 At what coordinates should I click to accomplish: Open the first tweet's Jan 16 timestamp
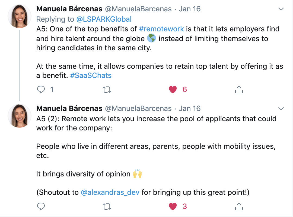[190, 9]
